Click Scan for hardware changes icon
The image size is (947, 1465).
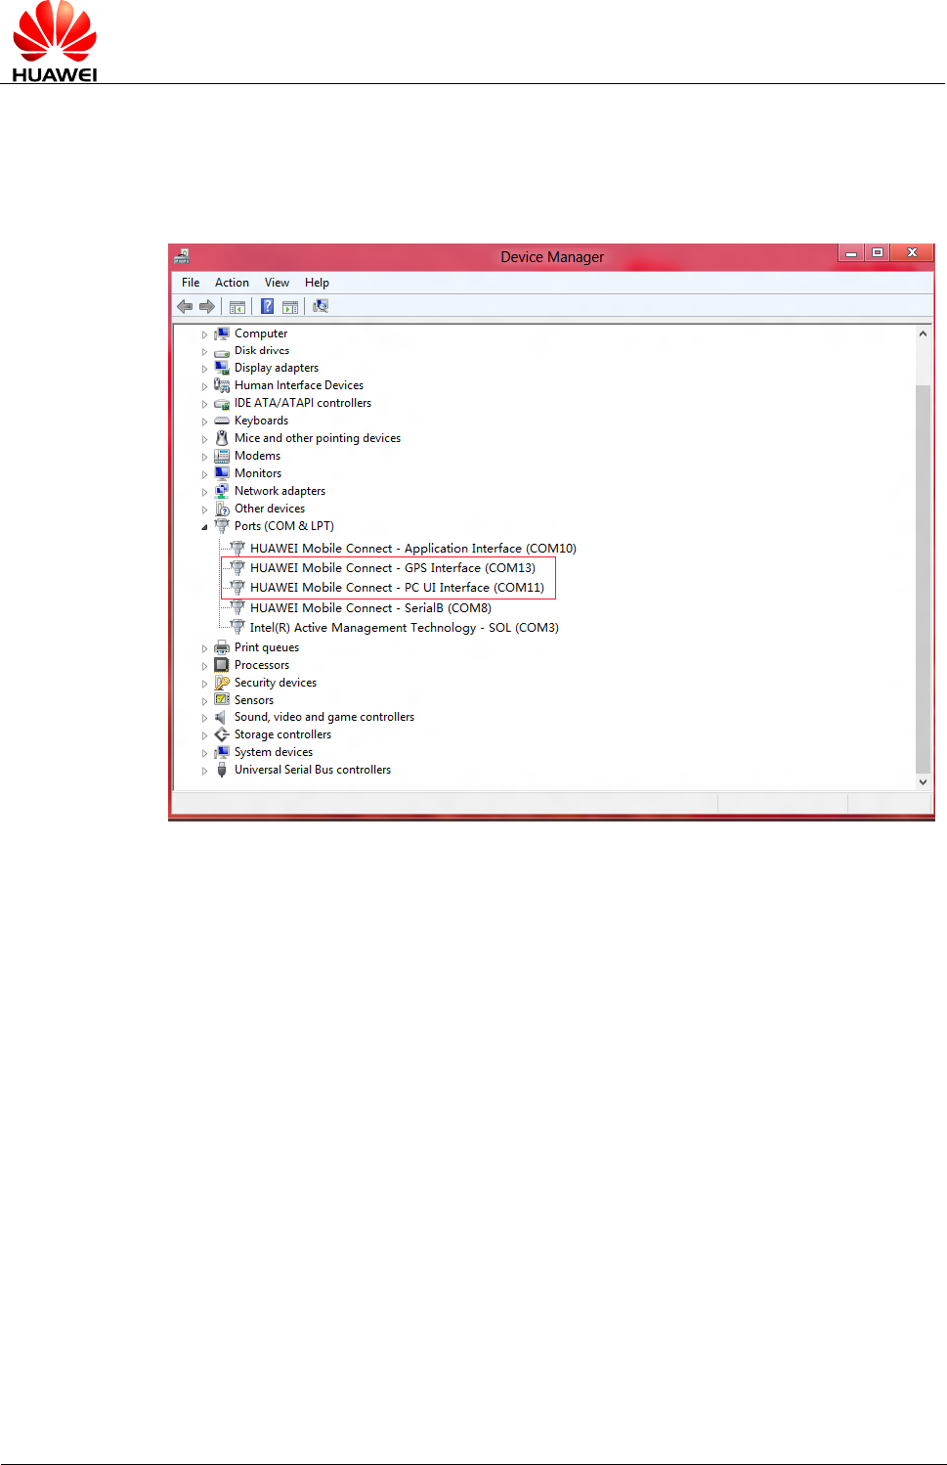click(321, 307)
